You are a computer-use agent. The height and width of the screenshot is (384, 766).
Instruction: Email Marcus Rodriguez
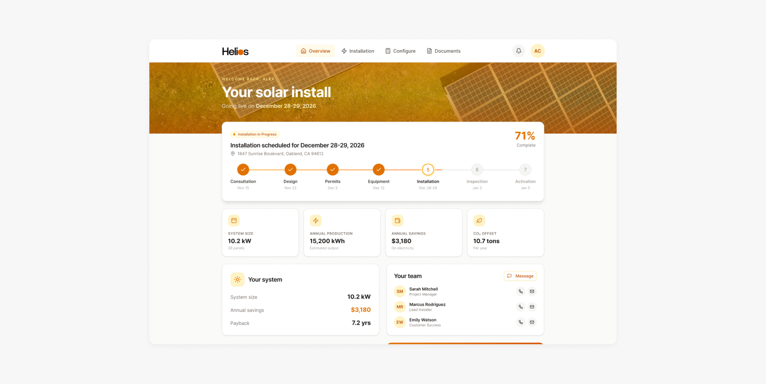(x=532, y=307)
